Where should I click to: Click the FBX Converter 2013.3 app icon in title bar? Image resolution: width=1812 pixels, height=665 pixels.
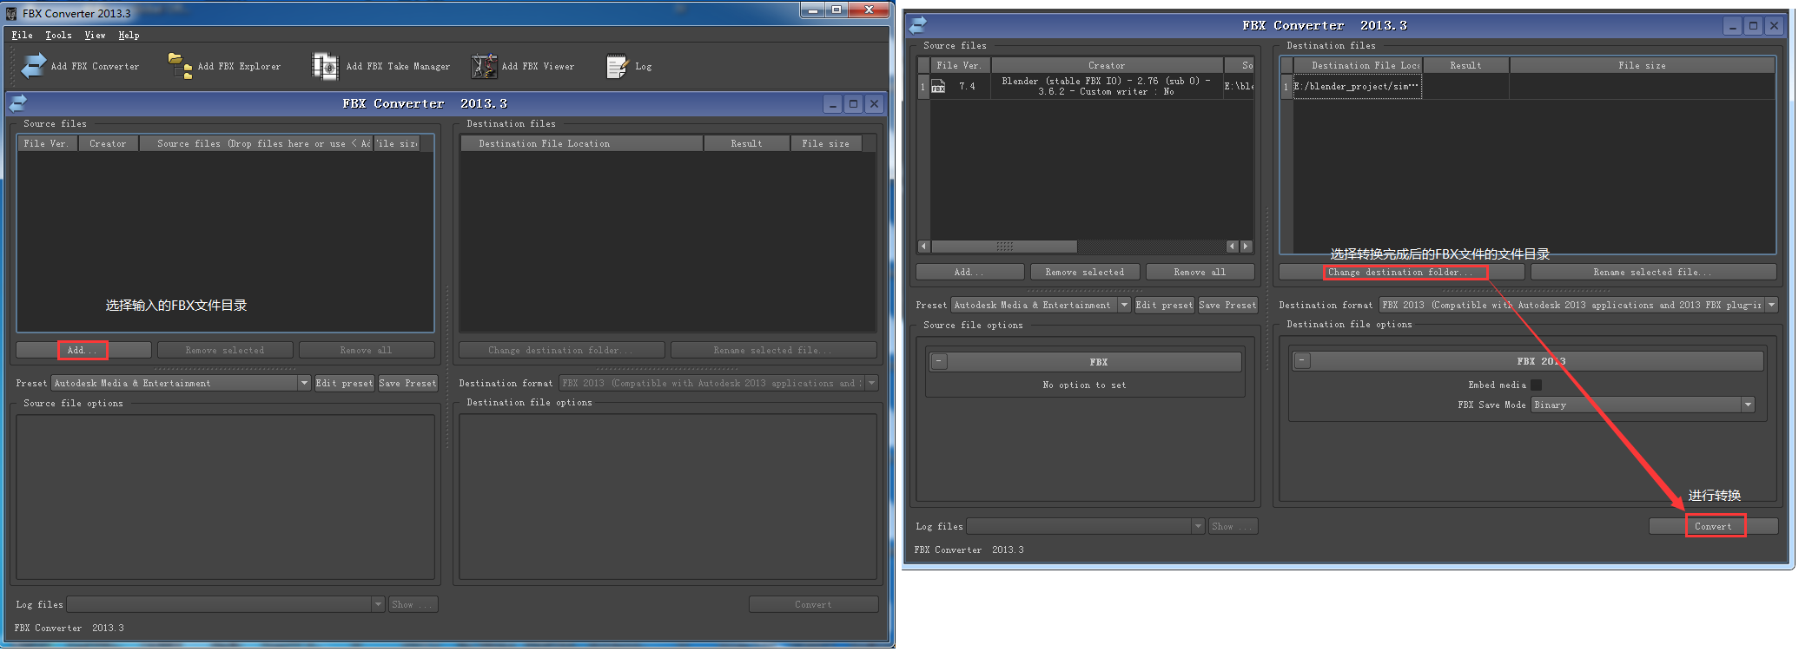pos(11,13)
